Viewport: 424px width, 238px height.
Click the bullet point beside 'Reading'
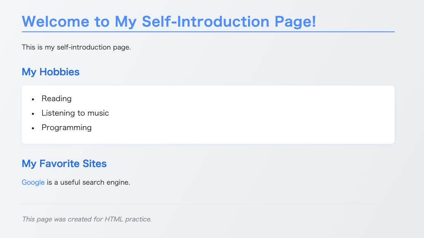pyautogui.click(x=33, y=99)
